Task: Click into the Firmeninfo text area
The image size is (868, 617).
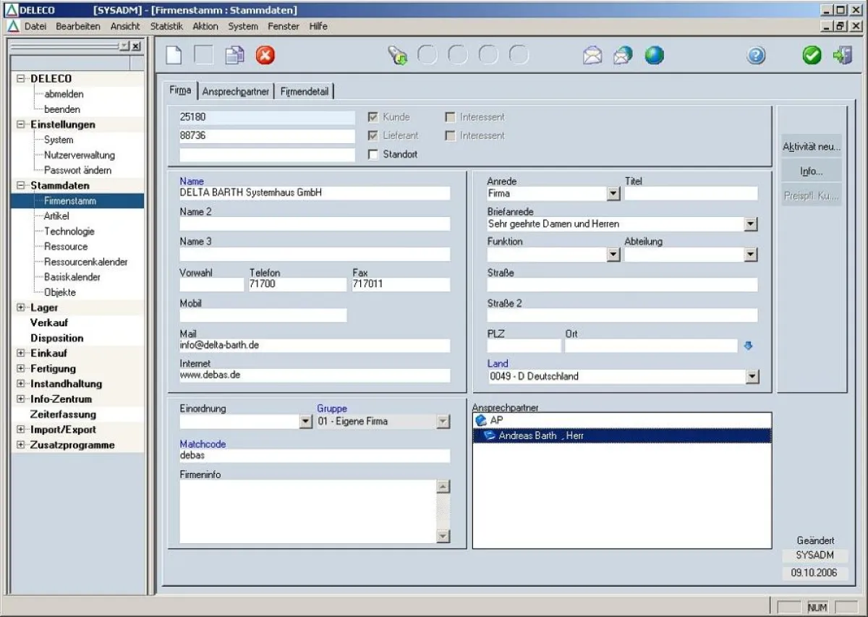Action: (x=307, y=511)
